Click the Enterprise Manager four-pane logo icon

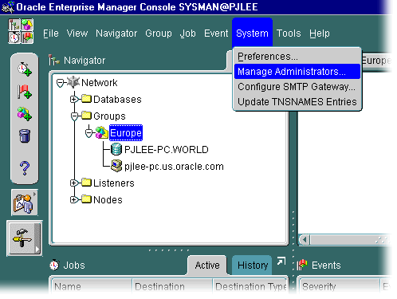pos(21,31)
